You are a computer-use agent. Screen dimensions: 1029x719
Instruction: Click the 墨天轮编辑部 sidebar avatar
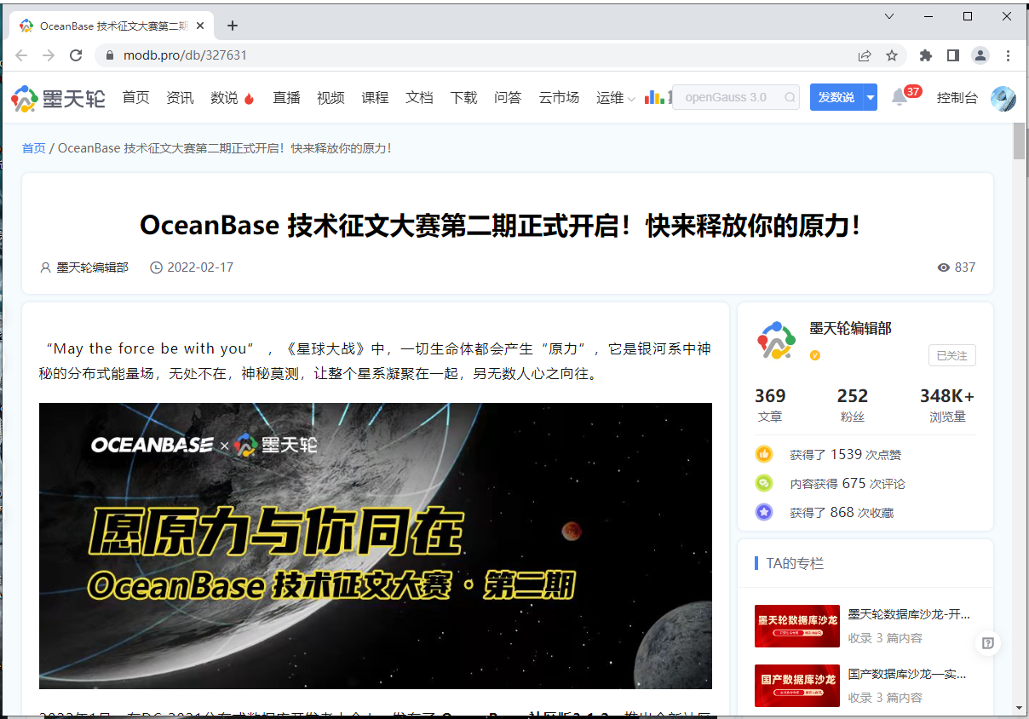click(776, 341)
